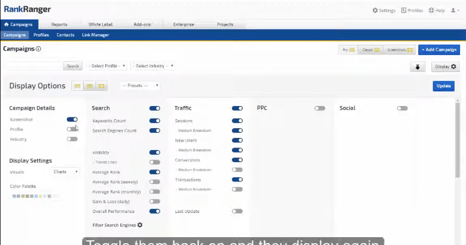
Task: Enable Last Update toggle
Action: [237, 211]
